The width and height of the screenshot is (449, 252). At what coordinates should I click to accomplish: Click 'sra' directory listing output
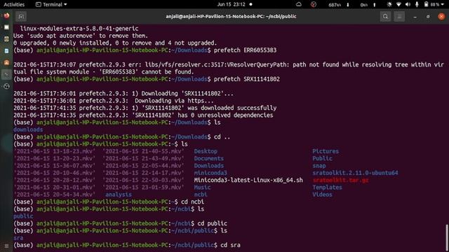click(18, 238)
